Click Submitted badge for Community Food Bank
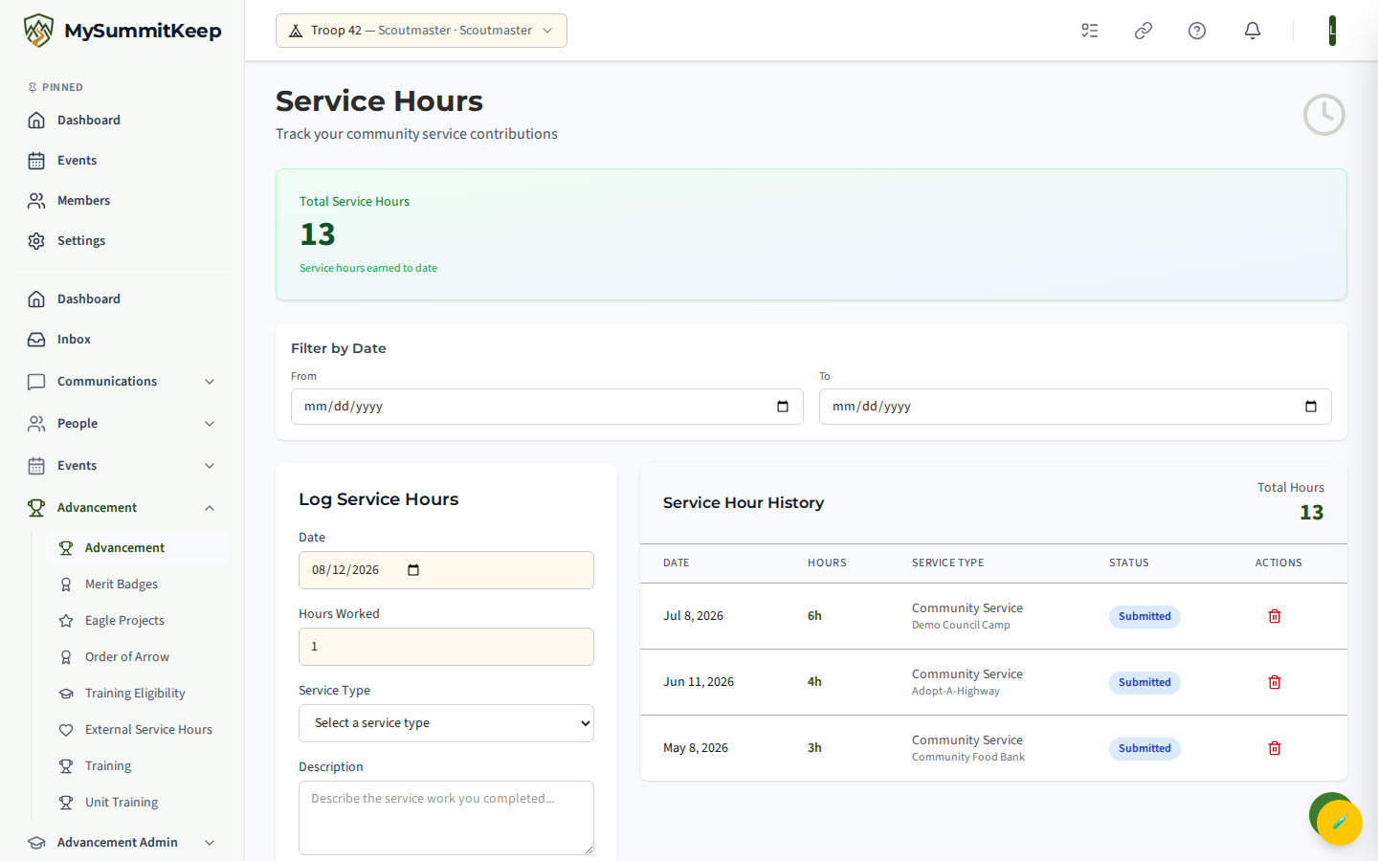This screenshot has width=1378, height=861. 1145,749
